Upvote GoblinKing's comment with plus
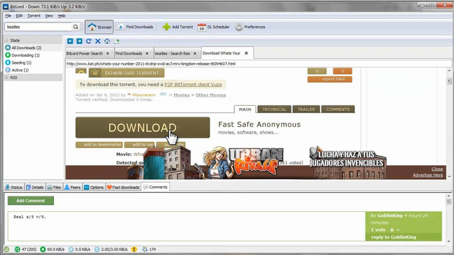This screenshot has width=454, height=255. [392, 230]
